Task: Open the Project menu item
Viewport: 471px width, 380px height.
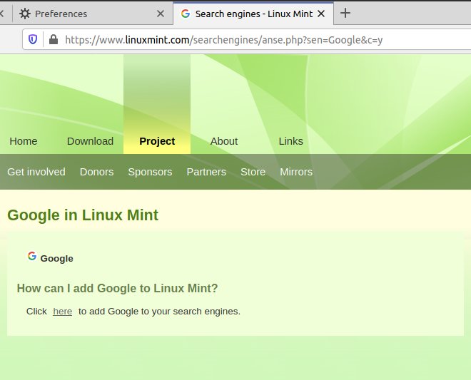Action: pos(157,141)
